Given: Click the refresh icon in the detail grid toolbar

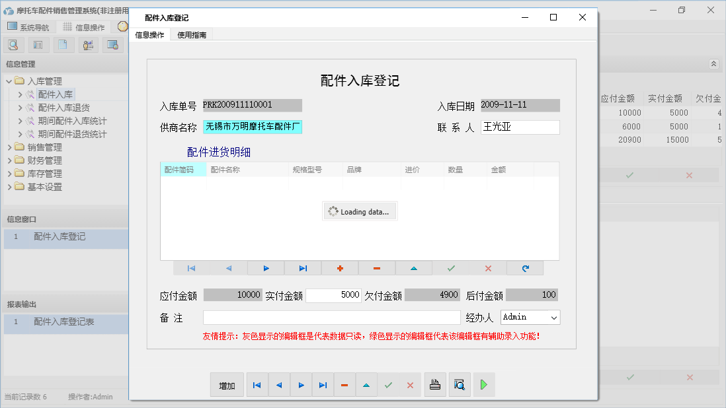Looking at the screenshot, I should [x=525, y=268].
